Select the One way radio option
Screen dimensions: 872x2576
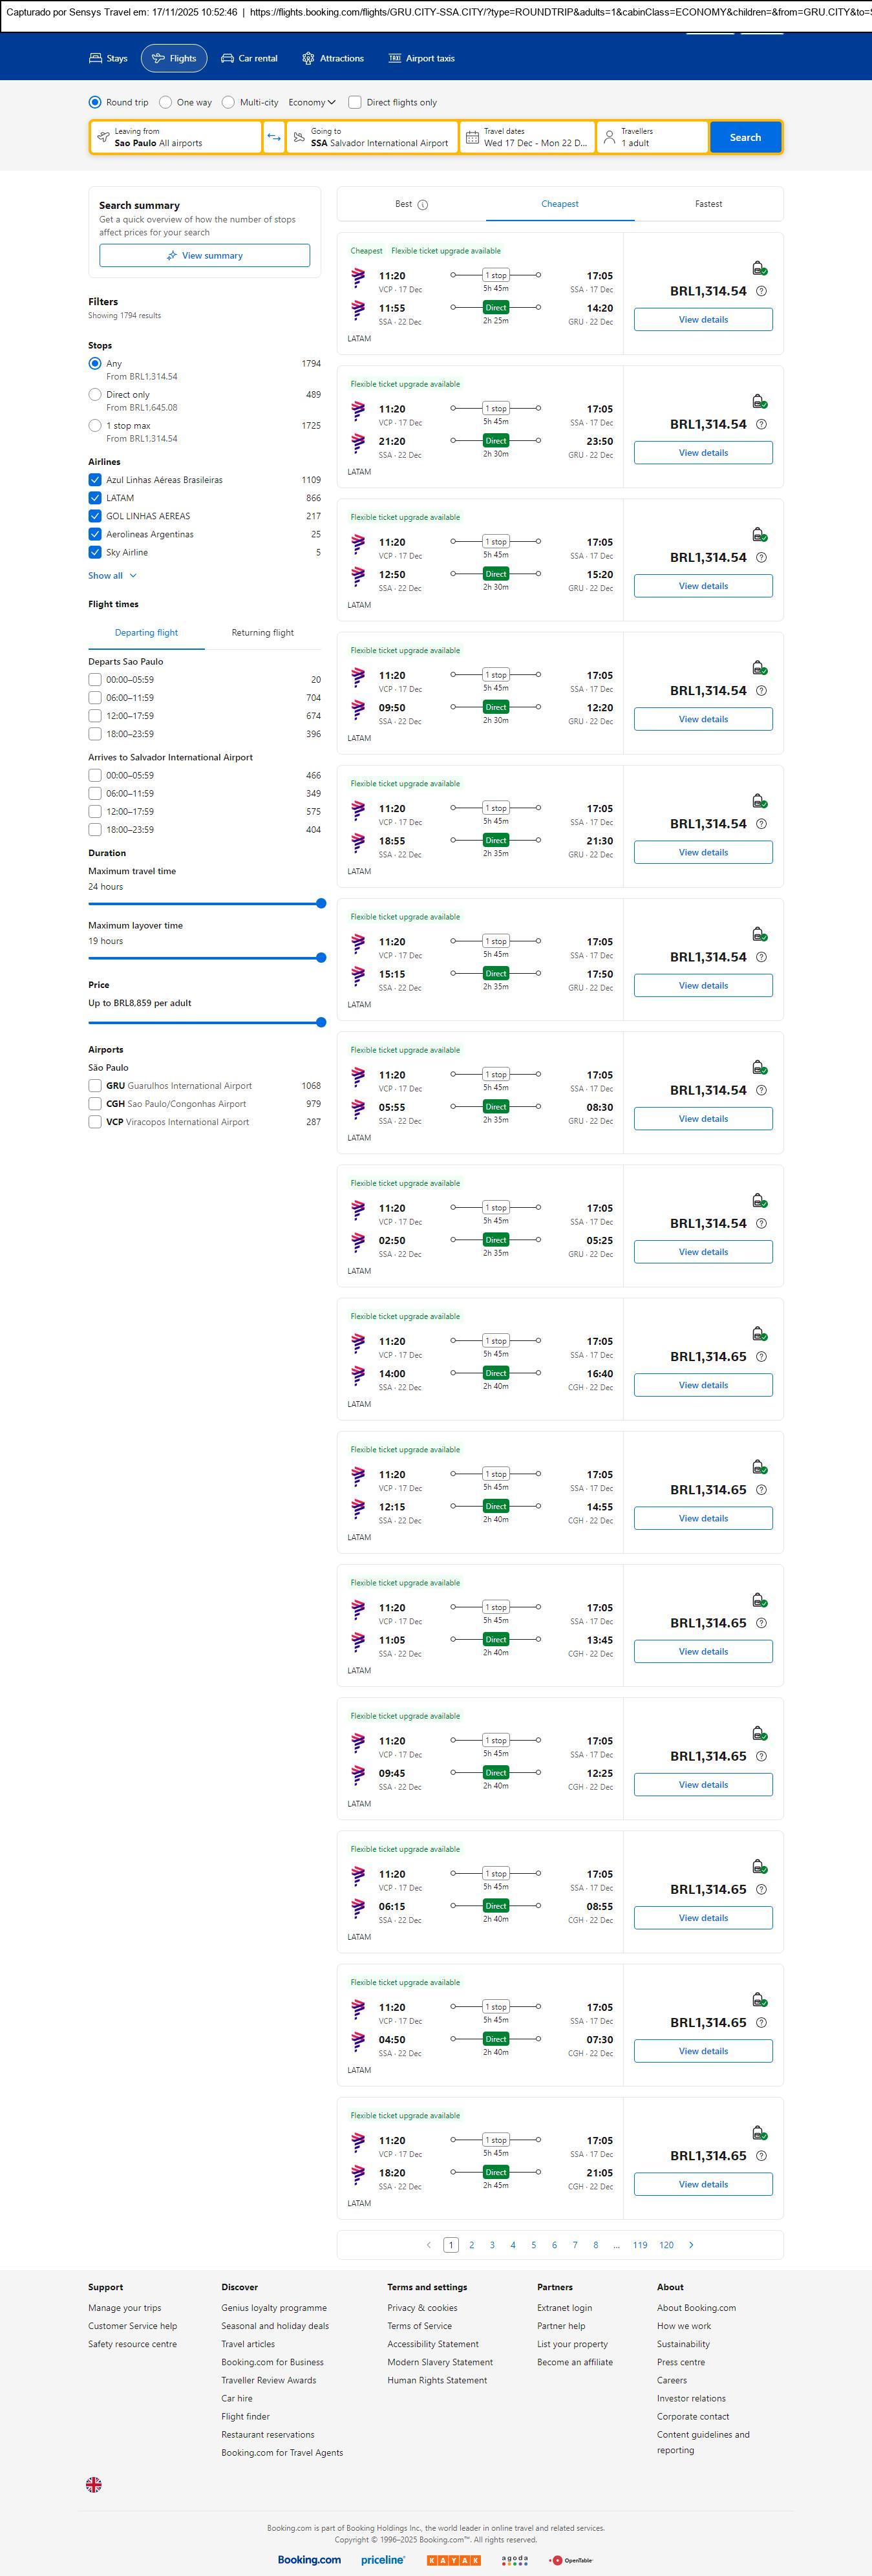point(166,102)
